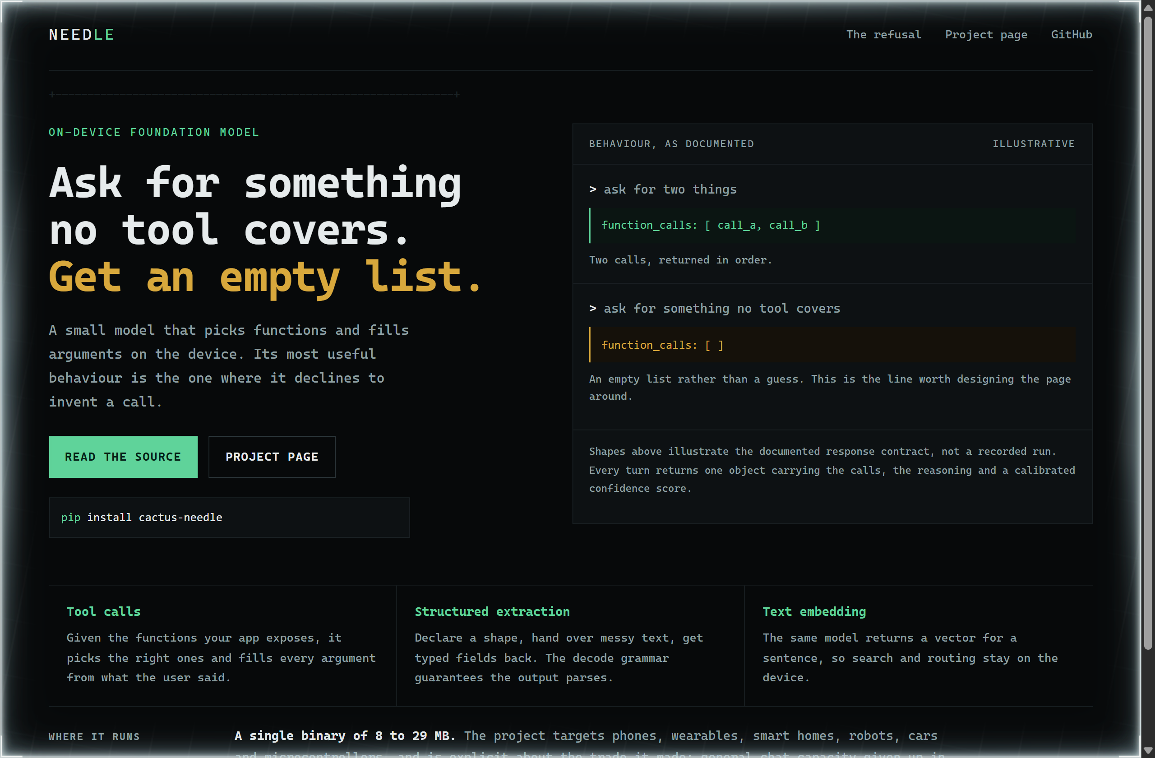Select the pip install cactus-needle command
The width and height of the screenshot is (1155, 758).
(229, 518)
